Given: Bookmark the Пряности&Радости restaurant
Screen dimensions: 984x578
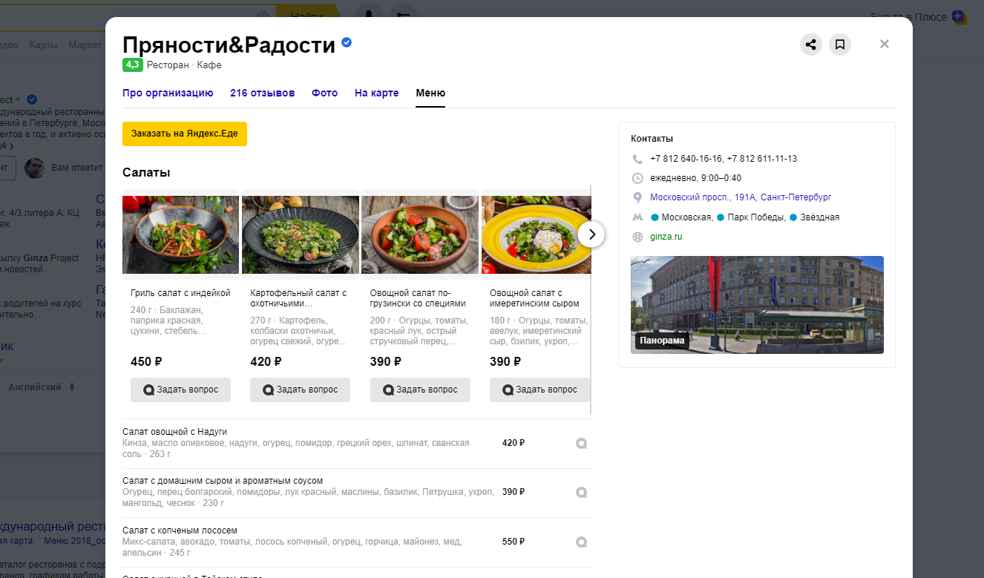Looking at the screenshot, I should (x=840, y=45).
